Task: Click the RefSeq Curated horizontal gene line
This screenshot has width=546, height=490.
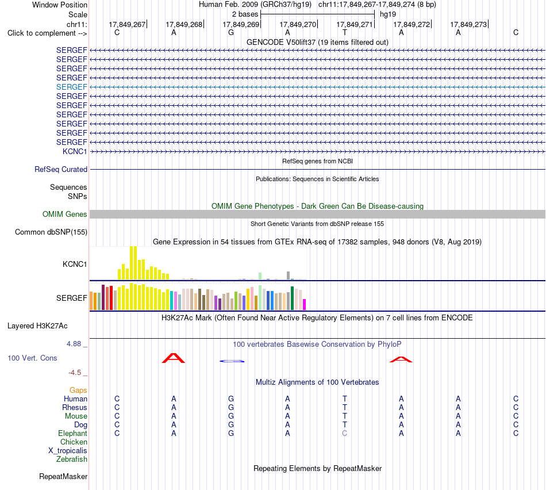Action: coord(317,170)
